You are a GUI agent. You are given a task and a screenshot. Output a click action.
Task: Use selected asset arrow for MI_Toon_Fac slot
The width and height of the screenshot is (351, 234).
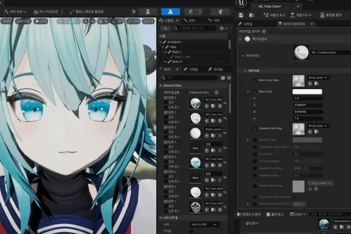[x=207, y=121]
